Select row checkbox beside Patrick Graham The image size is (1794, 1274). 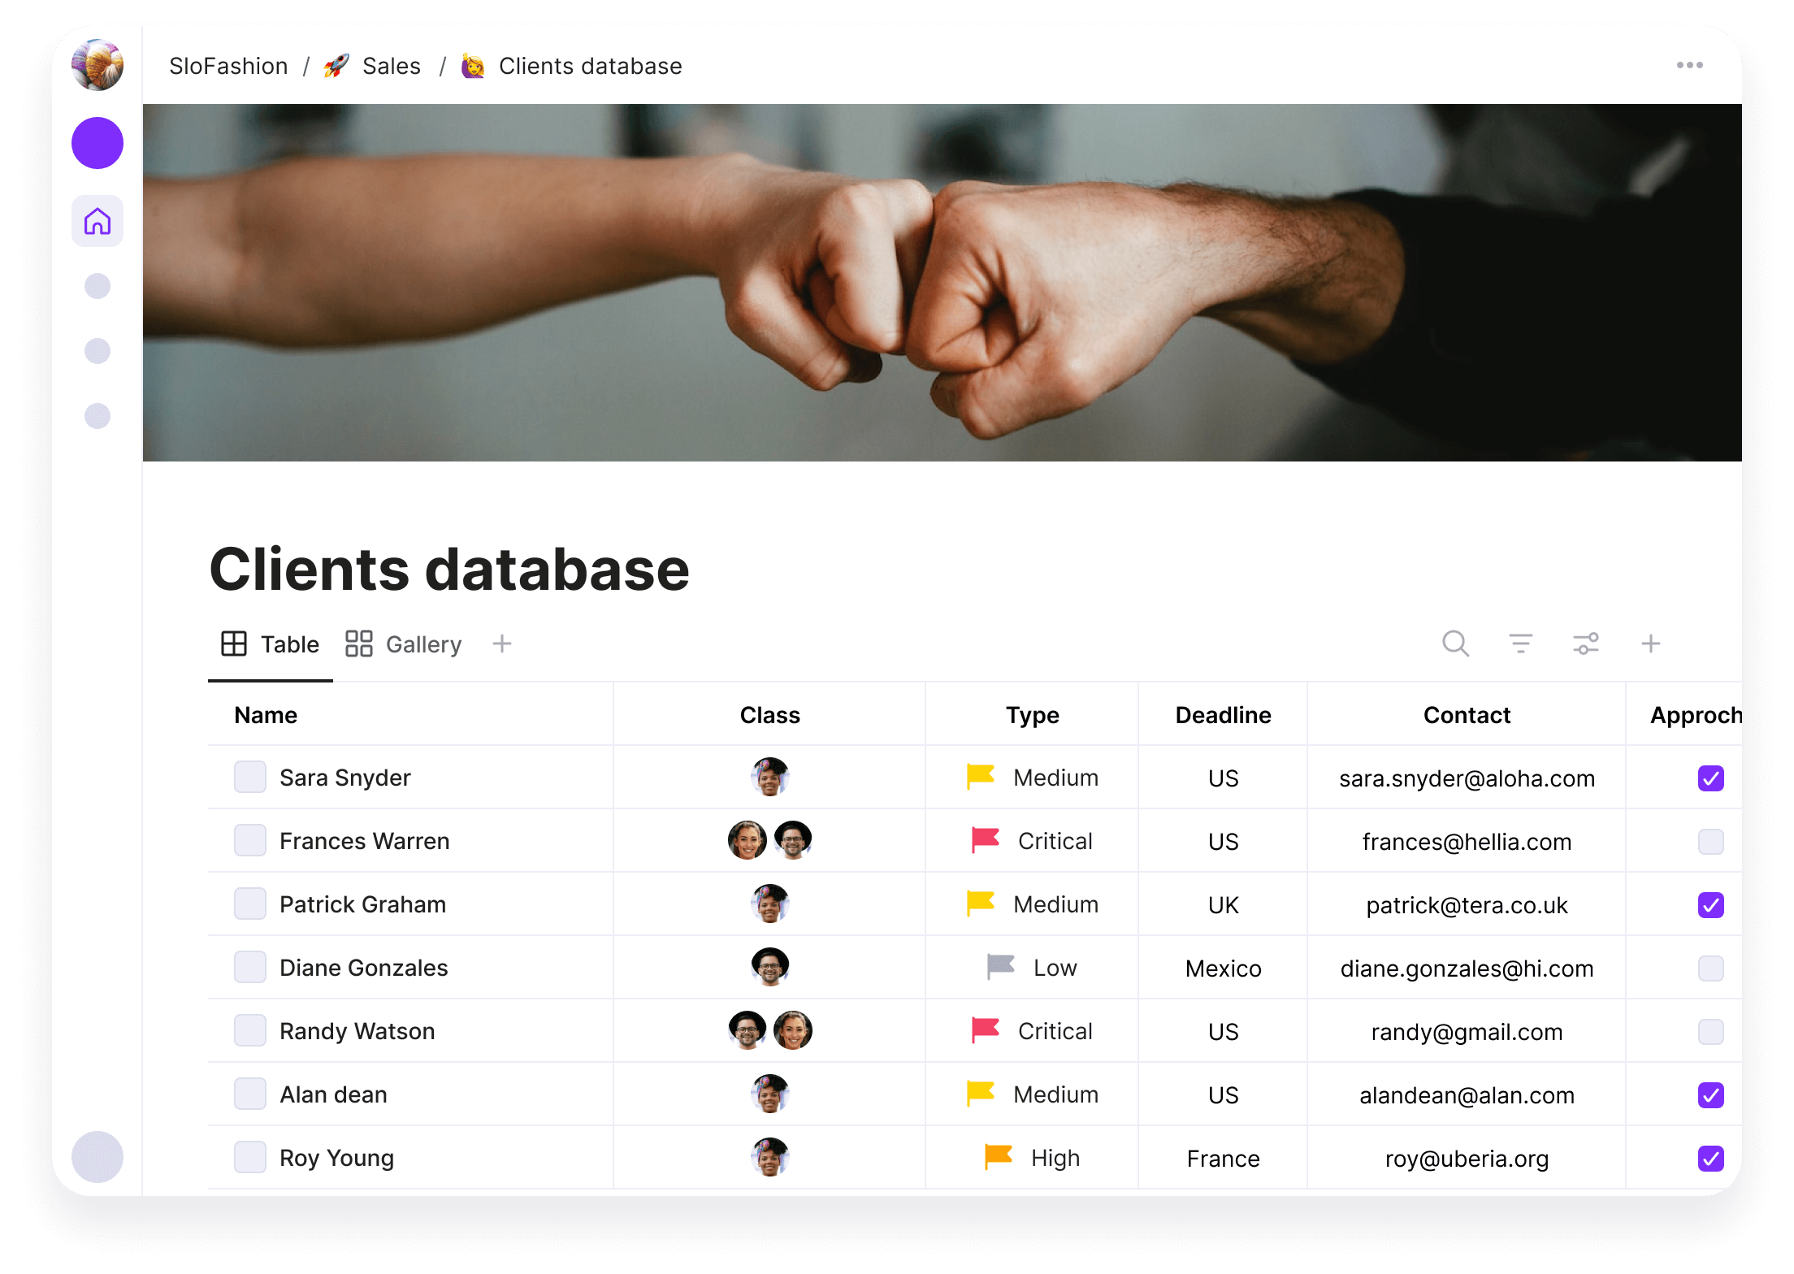tap(250, 903)
